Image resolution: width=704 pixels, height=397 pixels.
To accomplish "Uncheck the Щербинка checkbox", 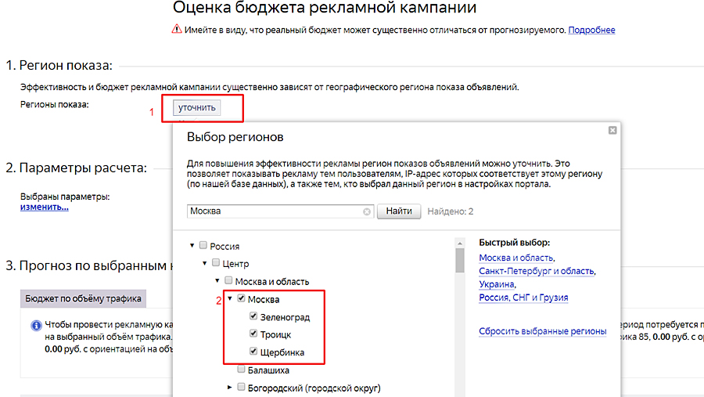I will tap(253, 352).
